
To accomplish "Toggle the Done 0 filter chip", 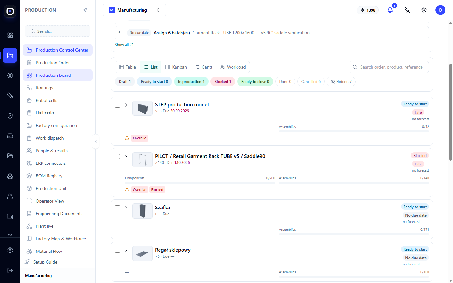I will pos(285,82).
